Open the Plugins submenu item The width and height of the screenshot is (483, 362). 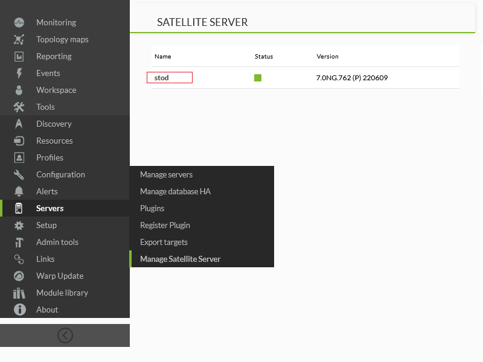pos(152,208)
